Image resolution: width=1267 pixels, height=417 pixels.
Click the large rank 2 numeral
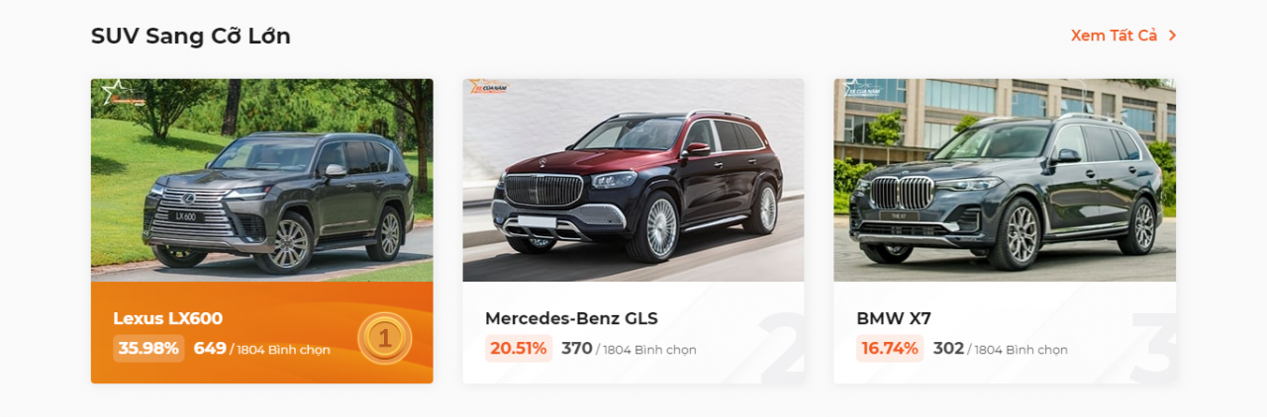pyautogui.click(x=782, y=347)
